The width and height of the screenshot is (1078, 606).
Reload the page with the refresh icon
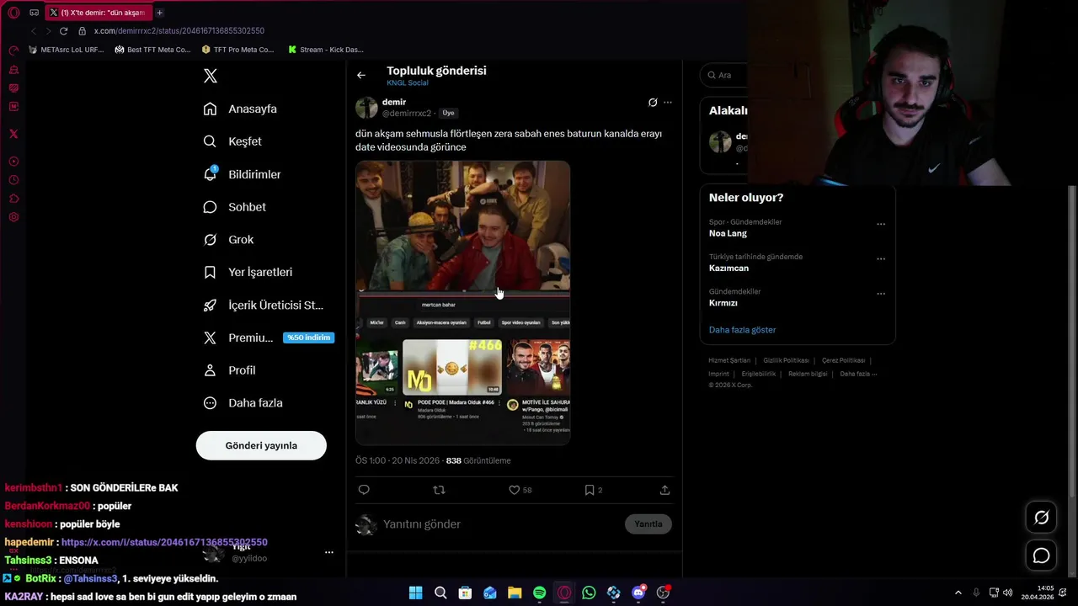click(63, 30)
